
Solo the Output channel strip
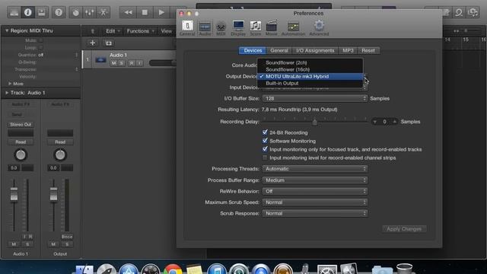click(x=67, y=244)
